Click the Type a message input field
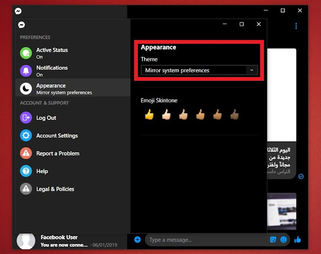This screenshot has height=254, width=321. (207, 239)
